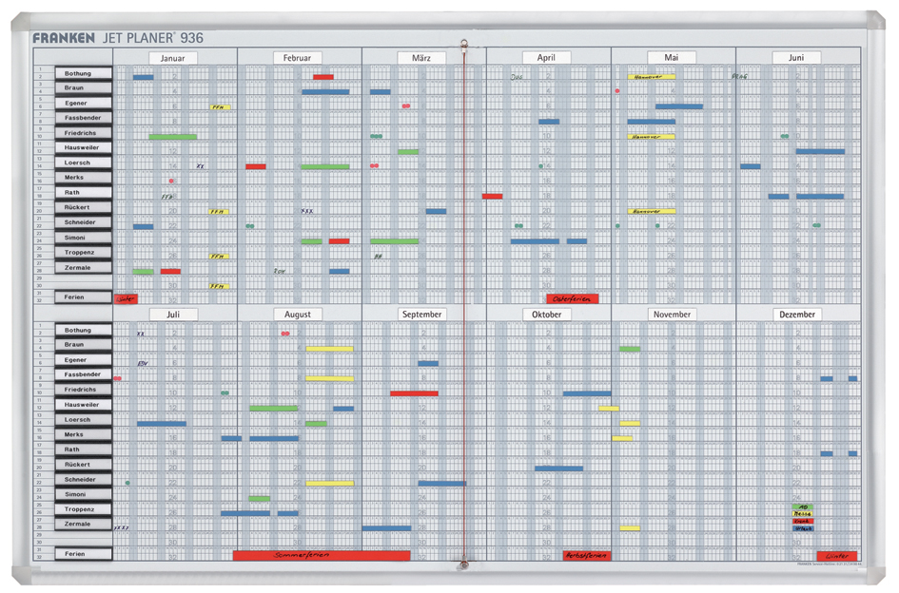Select the red Sommerferien strip

322,555
